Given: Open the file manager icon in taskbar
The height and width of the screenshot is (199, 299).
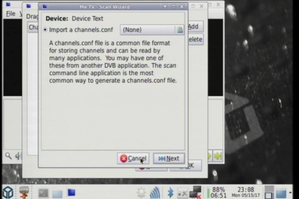Looking at the screenshot, I should 57,193.
